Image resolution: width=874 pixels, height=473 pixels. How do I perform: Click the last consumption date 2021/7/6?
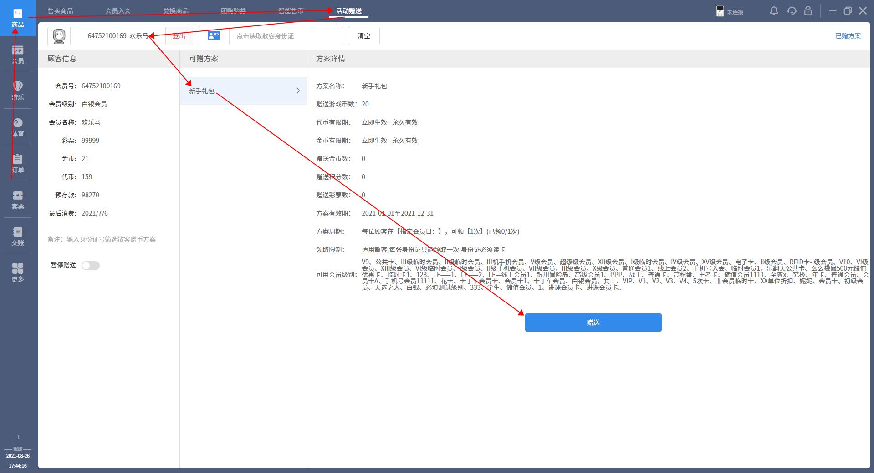[95, 213]
